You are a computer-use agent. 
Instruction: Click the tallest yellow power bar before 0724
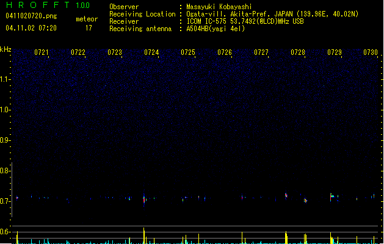(x=144, y=235)
